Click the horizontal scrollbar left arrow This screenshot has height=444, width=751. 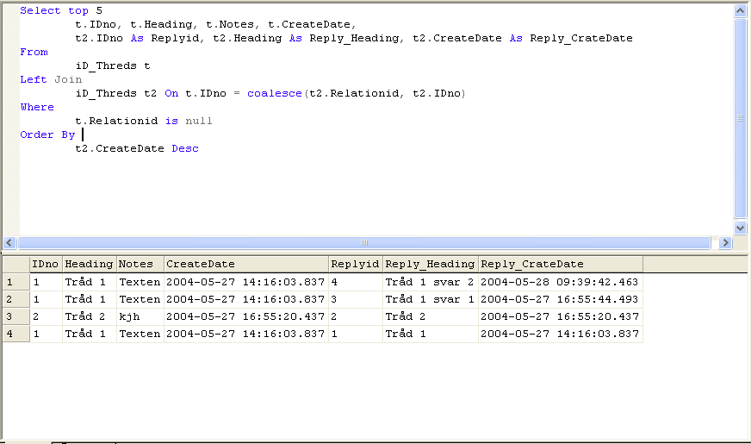pyautogui.click(x=9, y=242)
